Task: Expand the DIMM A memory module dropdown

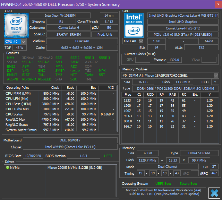Action: tap(216, 75)
